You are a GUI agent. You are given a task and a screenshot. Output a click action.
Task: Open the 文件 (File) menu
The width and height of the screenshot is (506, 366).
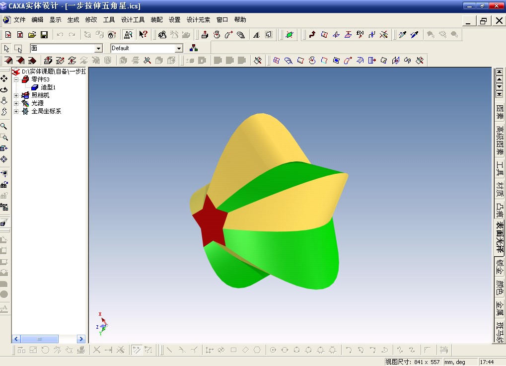tap(19, 20)
